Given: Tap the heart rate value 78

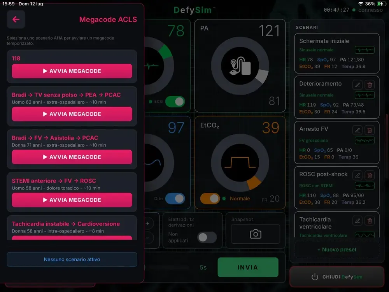Looking at the screenshot, I should 176,31.
